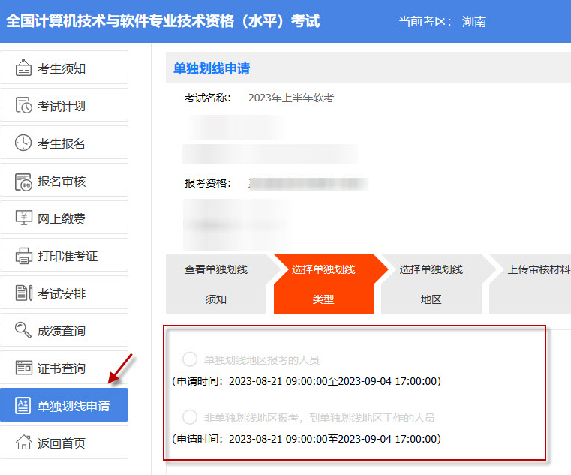Click the 考生须知 notice board icon
The height and width of the screenshot is (475, 571).
point(24,68)
